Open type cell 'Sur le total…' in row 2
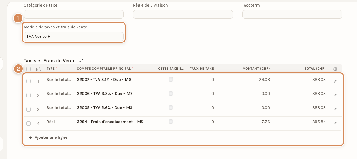The height and width of the screenshot is (159, 357). (x=59, y=94)
